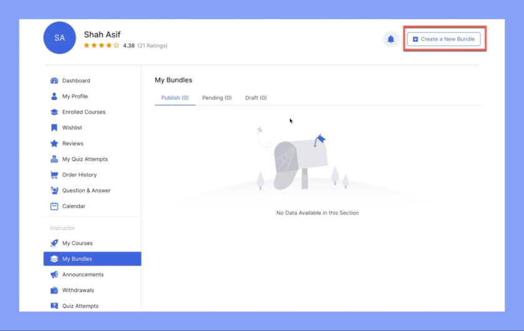Open My Profile from the sidebar
The width and height of the screenshot is (524, 331).
75,97
